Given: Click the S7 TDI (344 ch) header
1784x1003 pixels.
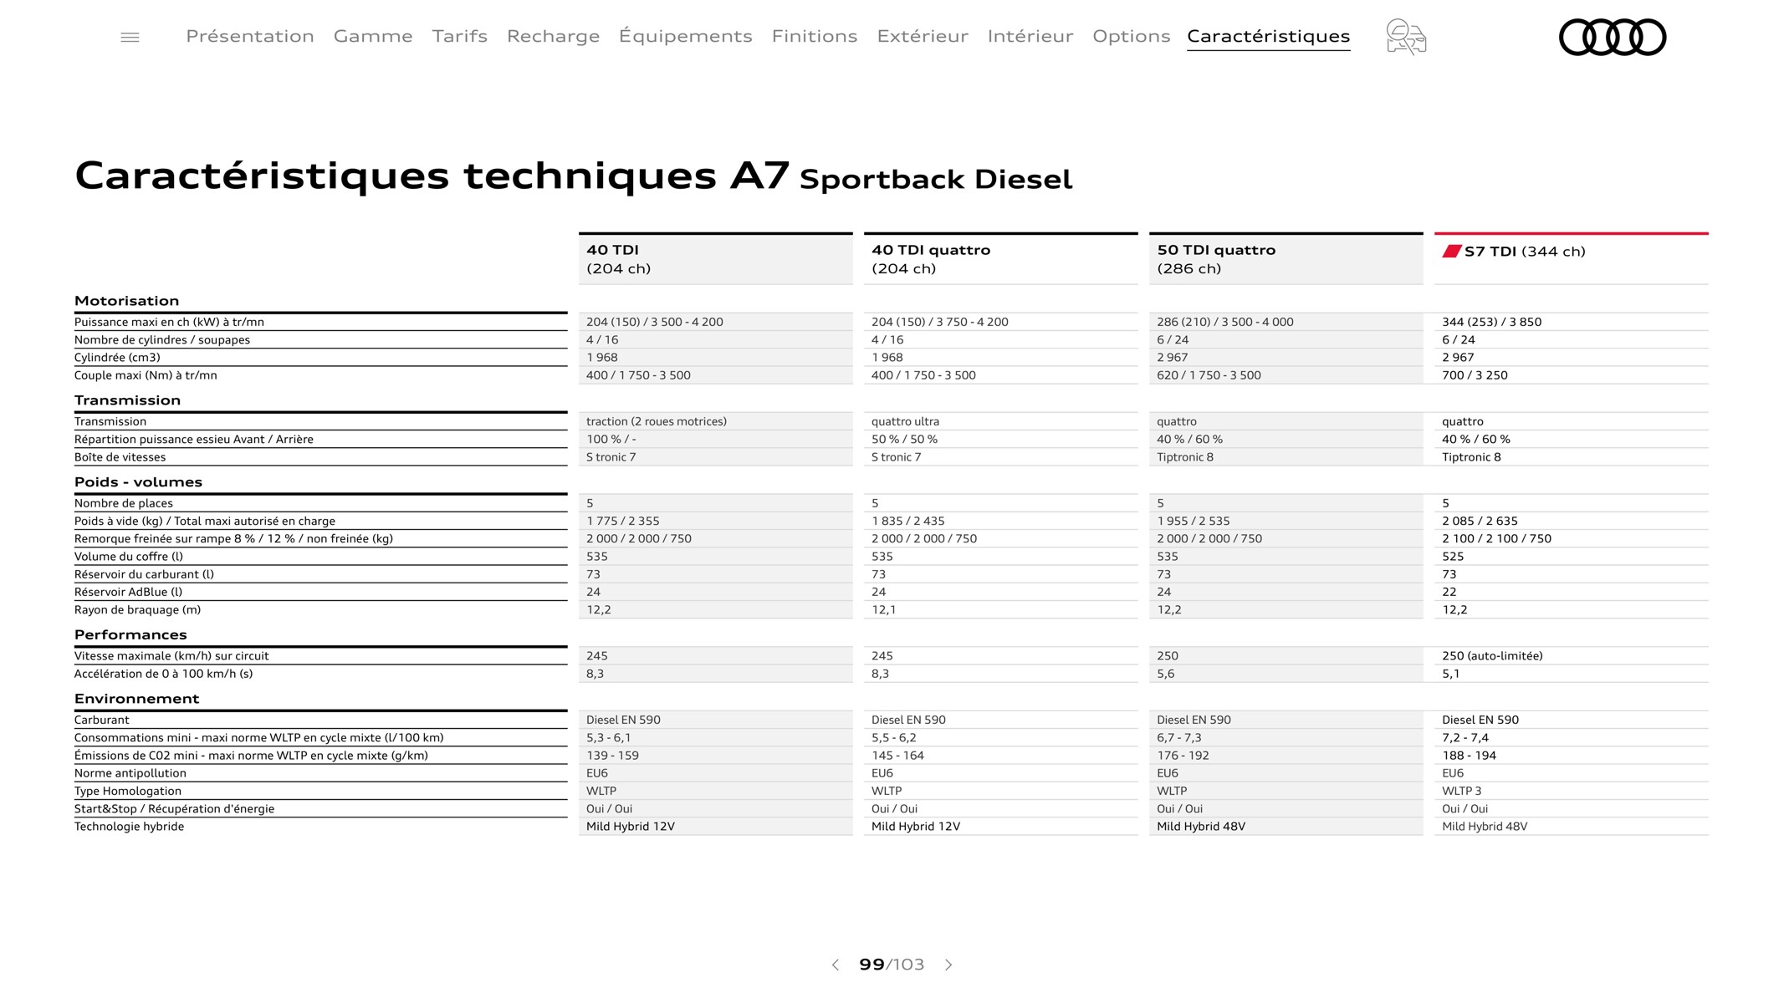Looking at the screenshot, I should click(1571, 259).
